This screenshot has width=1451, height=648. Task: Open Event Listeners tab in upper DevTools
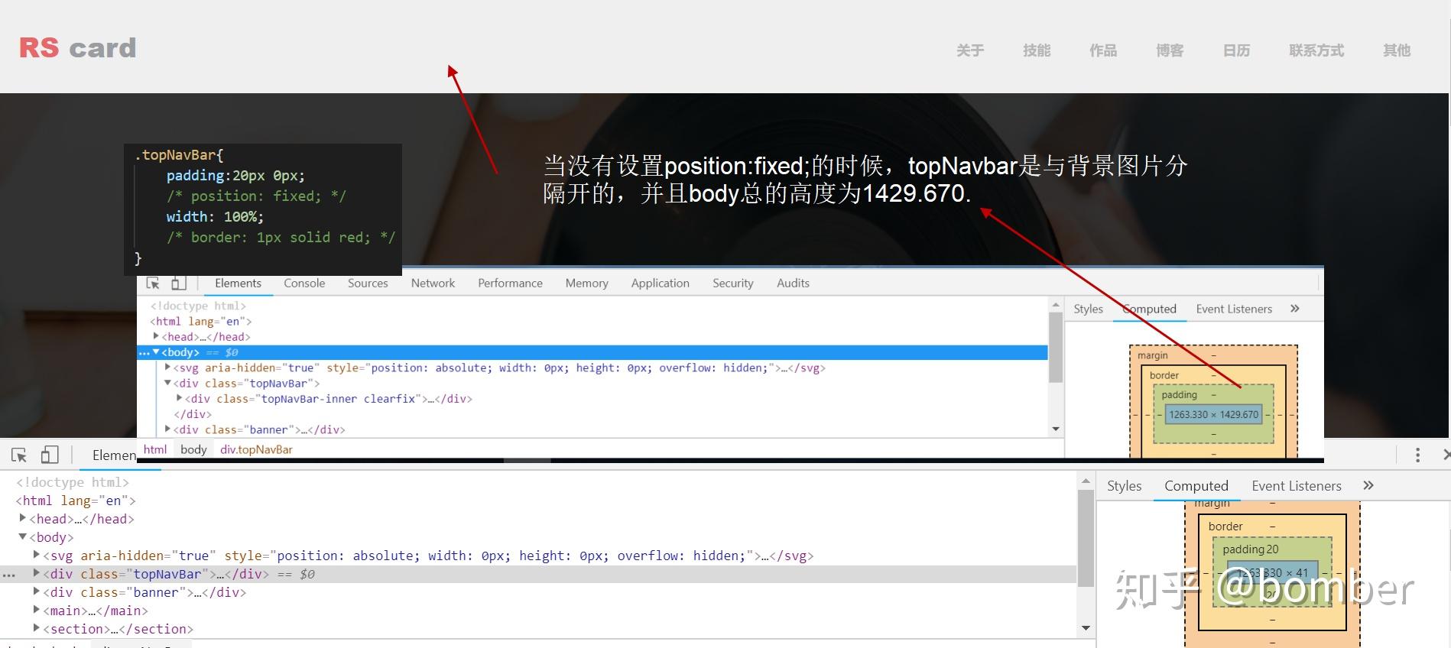1234,309
